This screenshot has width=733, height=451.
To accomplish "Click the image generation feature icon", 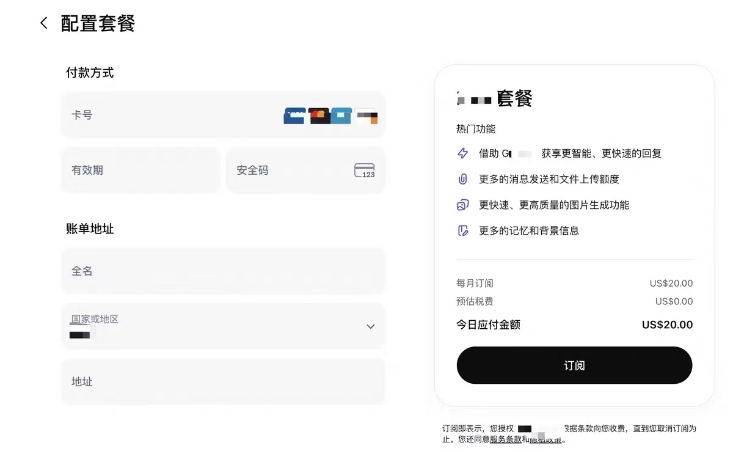I will tap(463, 205).
